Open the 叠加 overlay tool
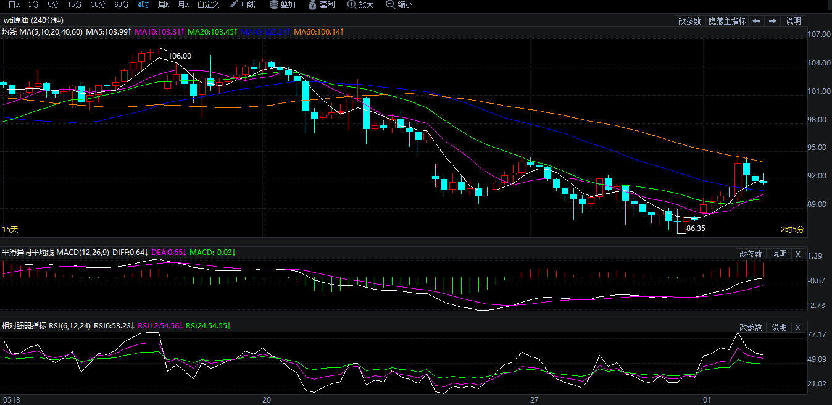This screenshot has width=832, height=405. [283, 4]
